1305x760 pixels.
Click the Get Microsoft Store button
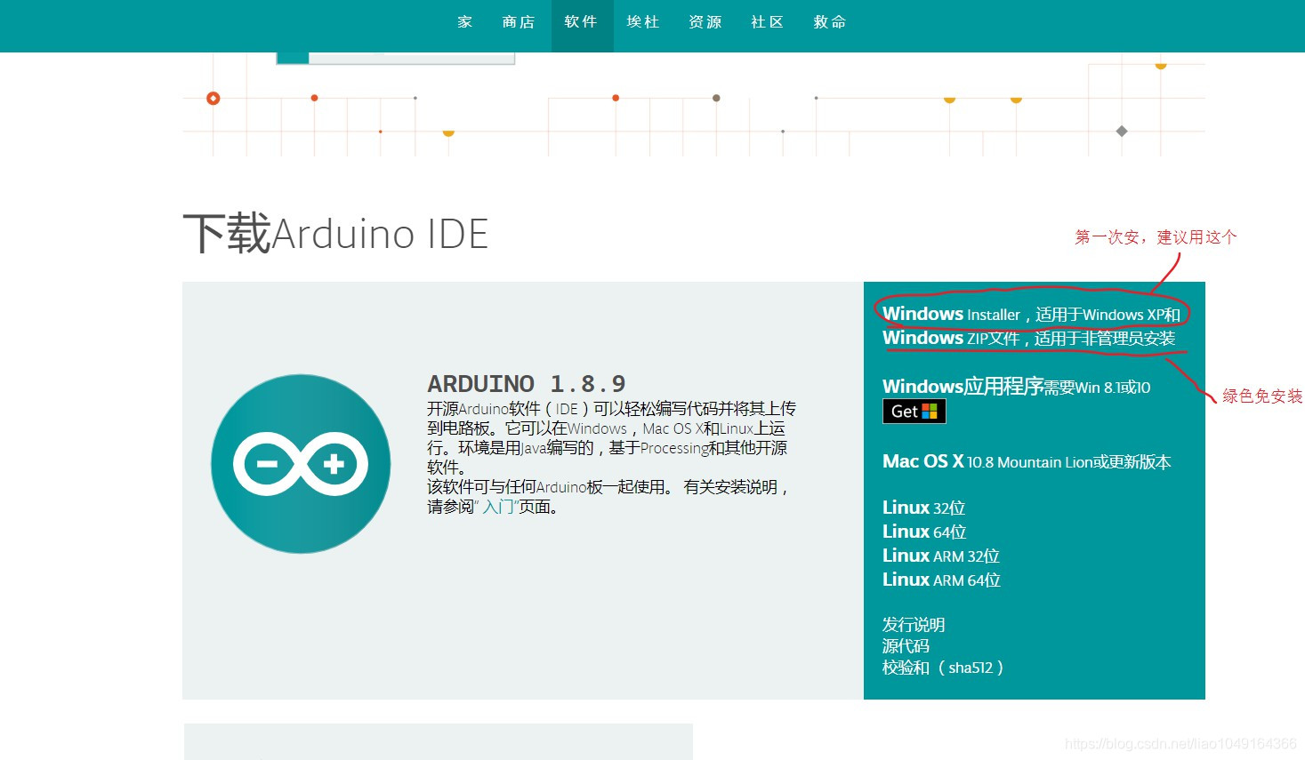point(914,412)
